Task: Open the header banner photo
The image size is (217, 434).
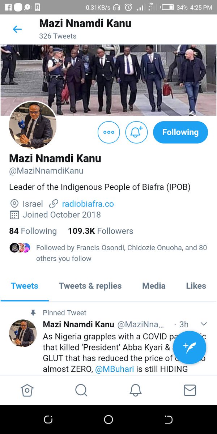Action: [109, 80]
